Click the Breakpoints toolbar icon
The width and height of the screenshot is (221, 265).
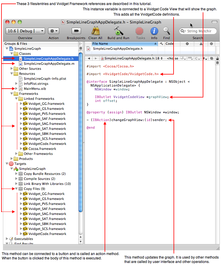point(76,31)
